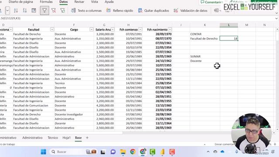Screen dimensions: 279x157
Task: Select the CONTAR label cell
Action: [205, 34]
